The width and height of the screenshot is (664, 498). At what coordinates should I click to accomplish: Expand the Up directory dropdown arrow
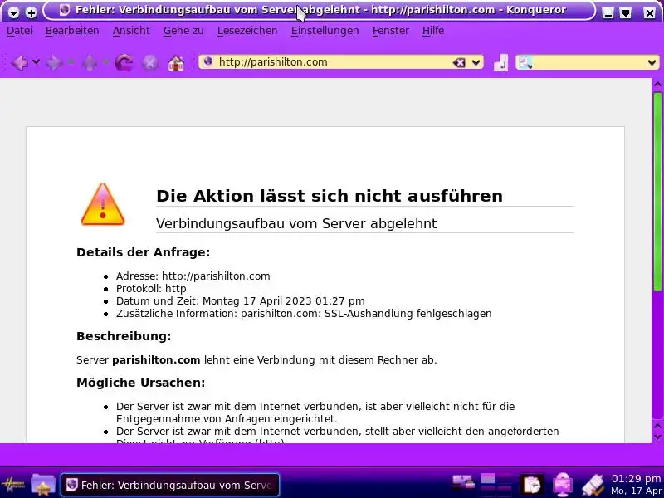click(106, 62)
